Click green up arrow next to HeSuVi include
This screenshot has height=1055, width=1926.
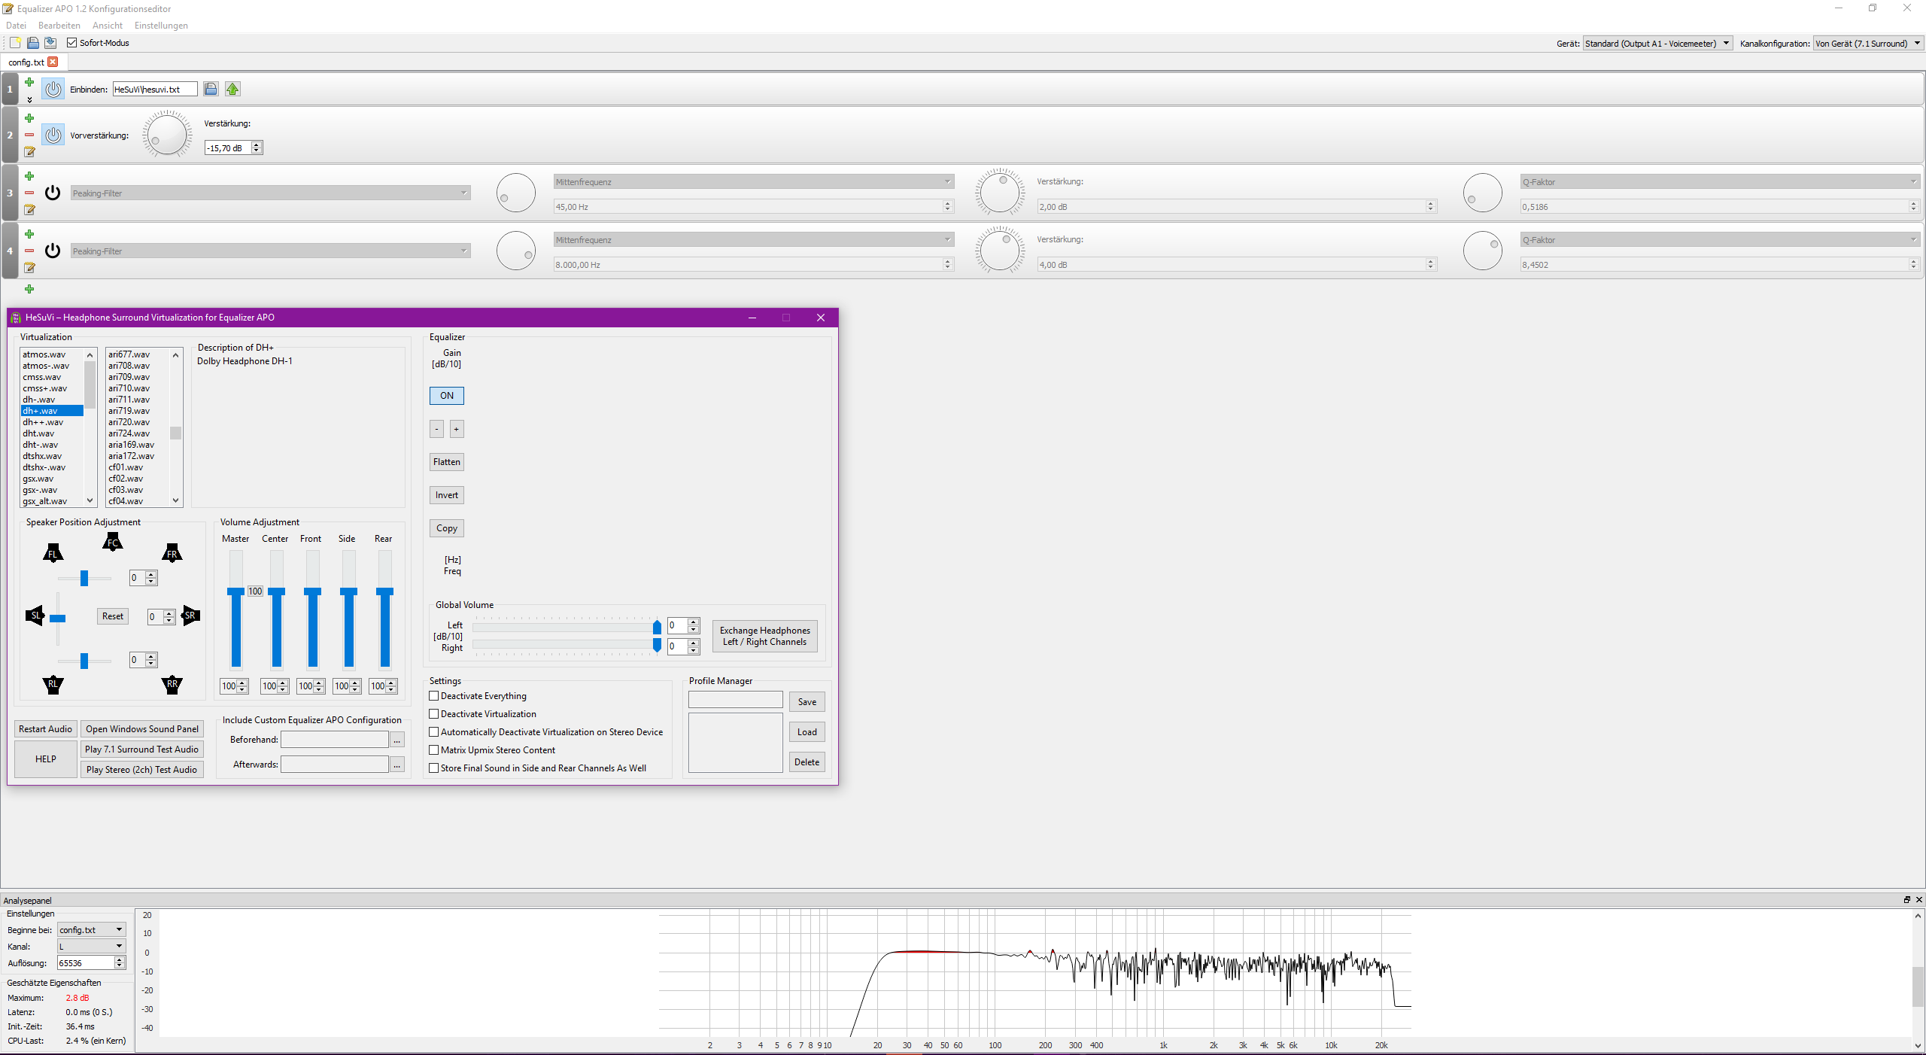click(x=232, y=89)
